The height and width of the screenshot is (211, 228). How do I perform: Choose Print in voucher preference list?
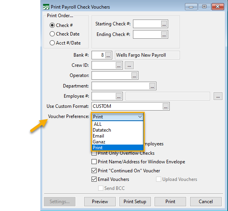click(118, 148)
